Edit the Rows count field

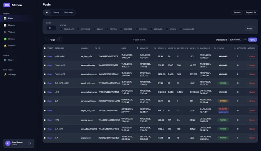(51, 28)
